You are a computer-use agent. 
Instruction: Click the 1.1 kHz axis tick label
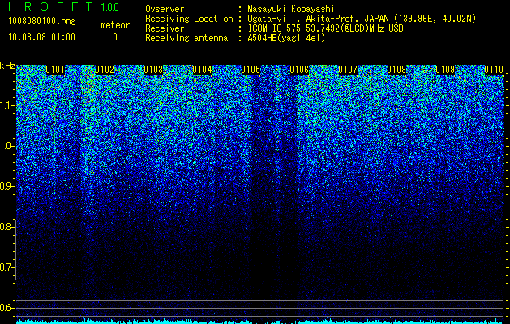6,105
